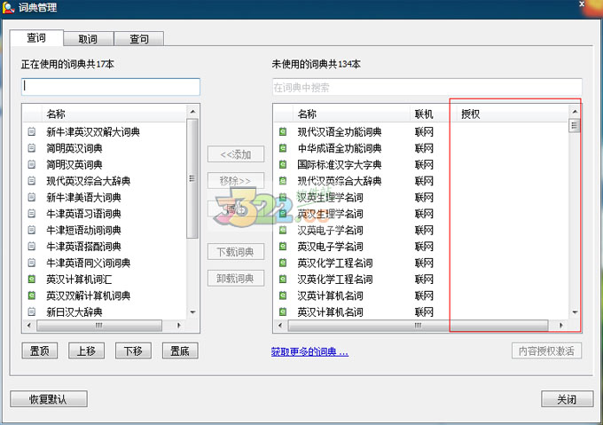
Task: Click green icon beside 汉英电子学名词
Action: (283, 230)
